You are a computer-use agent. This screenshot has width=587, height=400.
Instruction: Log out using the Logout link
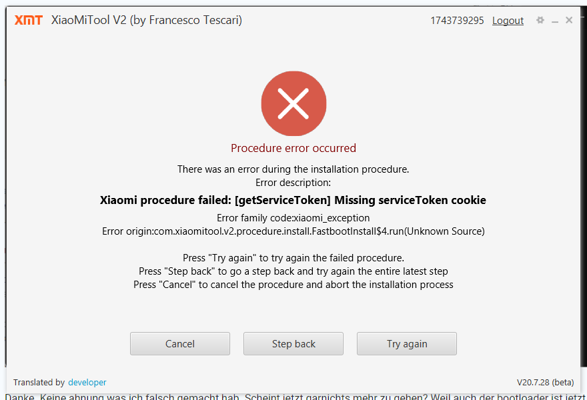508,21
